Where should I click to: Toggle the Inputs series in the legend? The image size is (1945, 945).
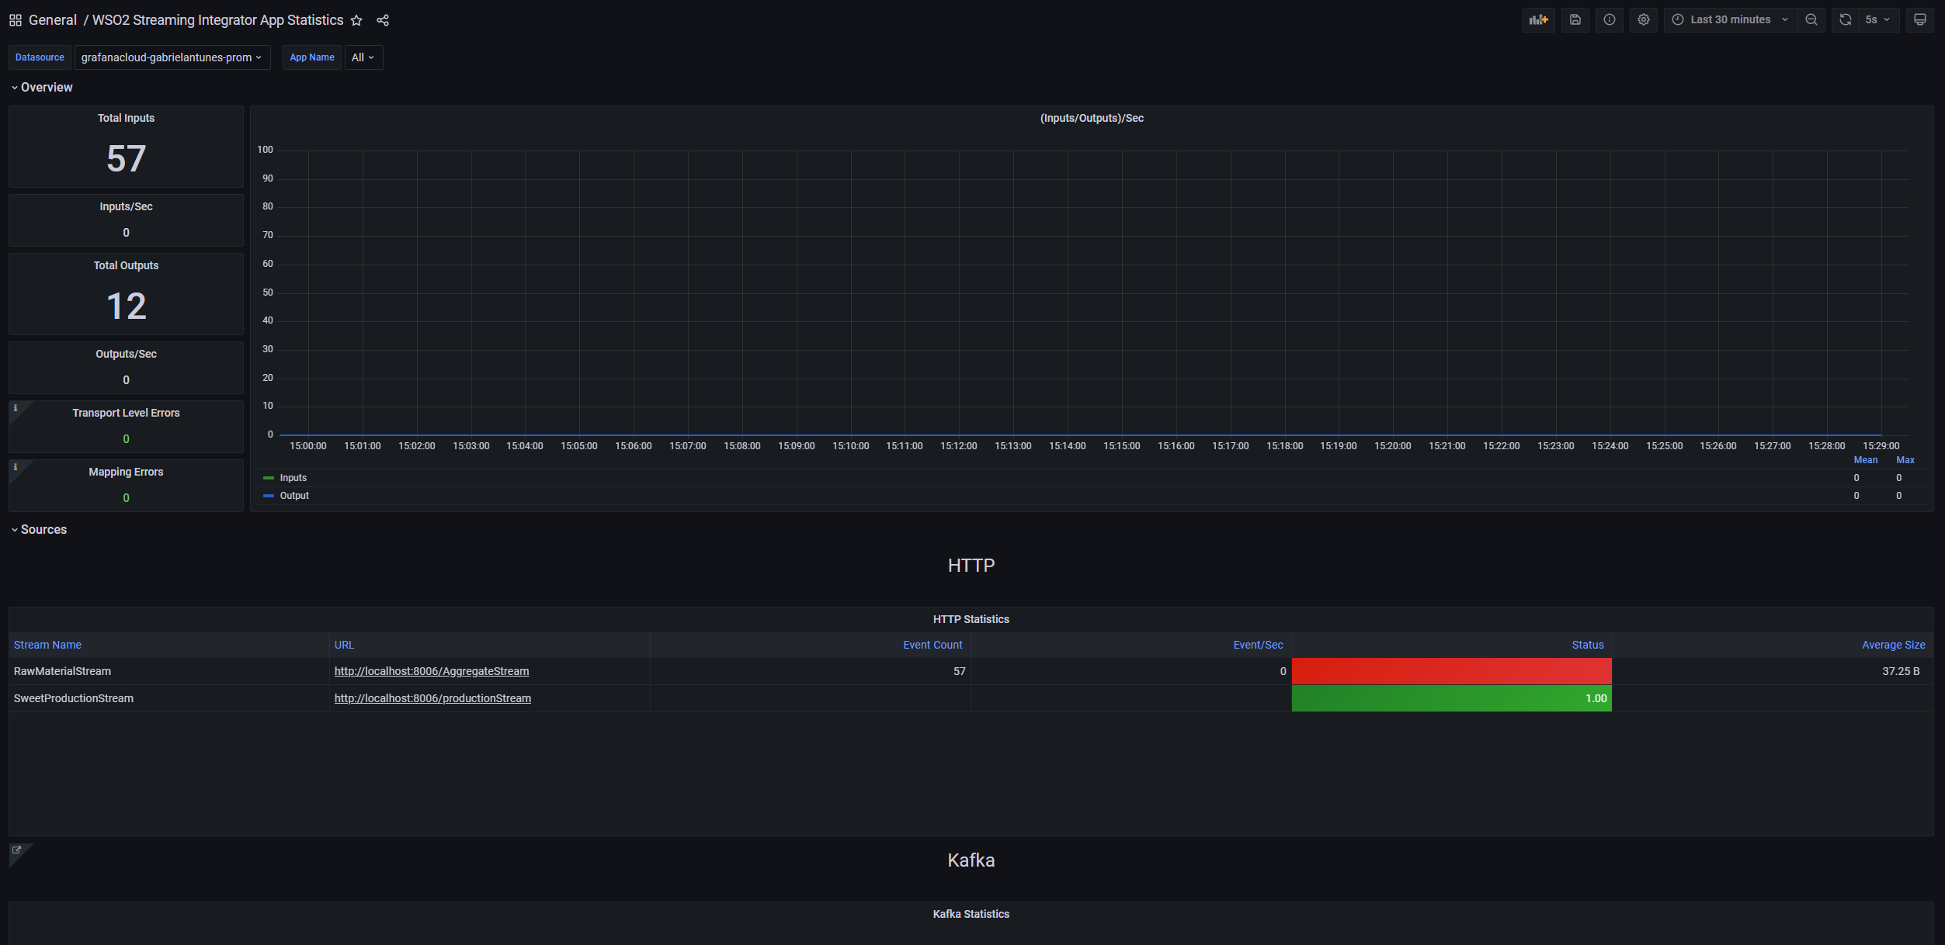point(293,477)
